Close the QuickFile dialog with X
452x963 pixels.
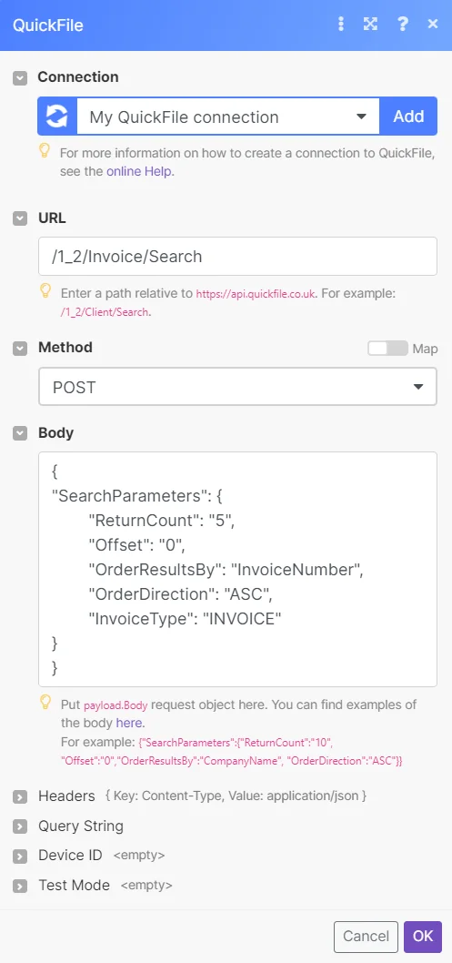pos(433,25)
